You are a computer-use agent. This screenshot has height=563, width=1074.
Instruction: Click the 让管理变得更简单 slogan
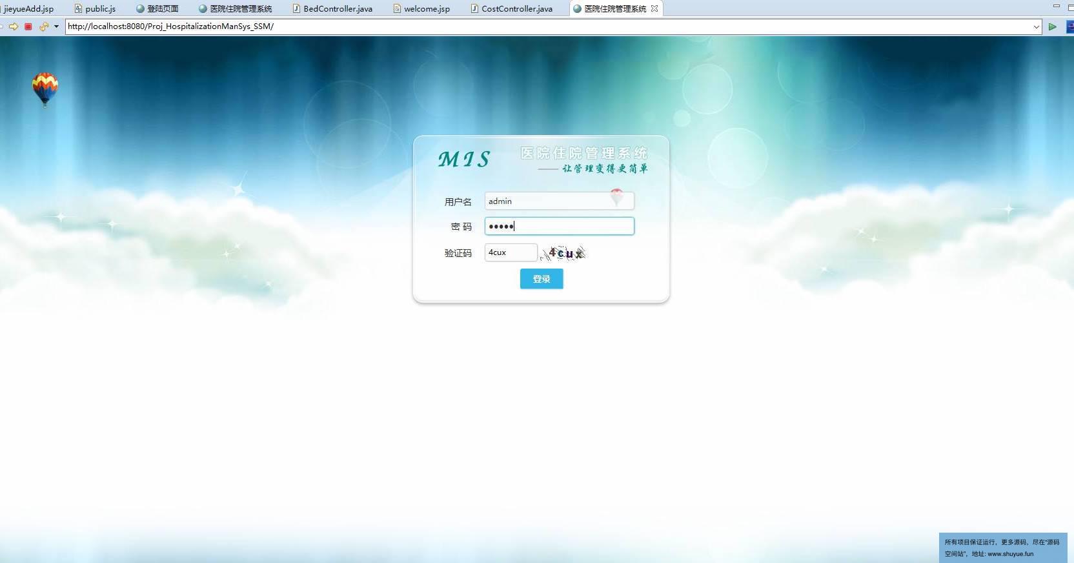pyautogui.click(x=605, y=169)
